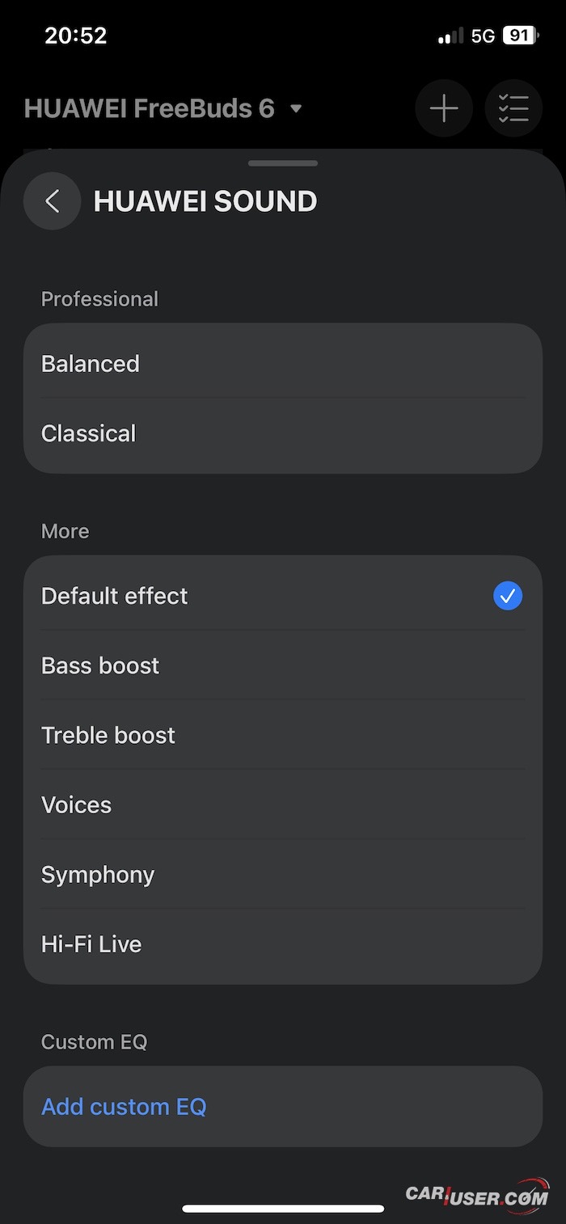The height and width of the screenshot is (1224, 566).
Task: Switch to Bass boost effect
Action: point(100,666)
